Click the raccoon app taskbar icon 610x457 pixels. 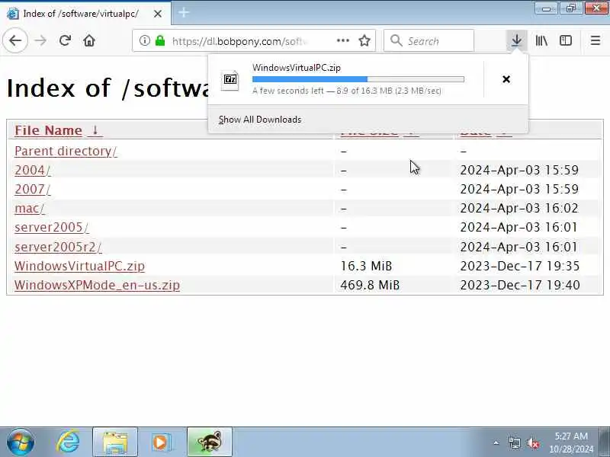(209, 443)
